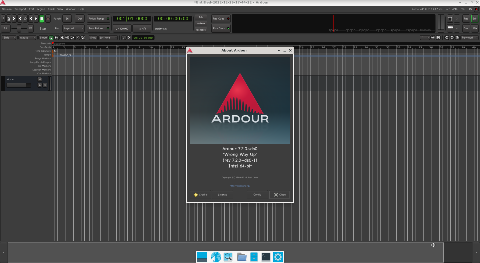Click Config button in About dialog
480x263 pixels.
coord(257,195)
